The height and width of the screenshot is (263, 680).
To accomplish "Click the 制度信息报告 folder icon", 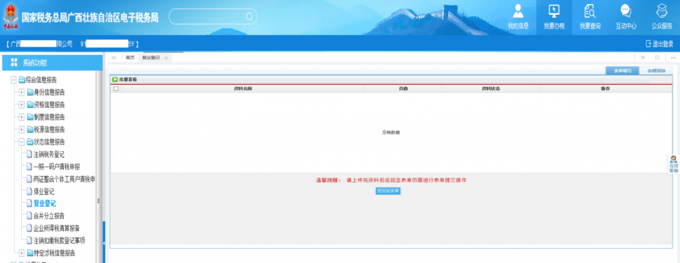I will click(30, 117).
